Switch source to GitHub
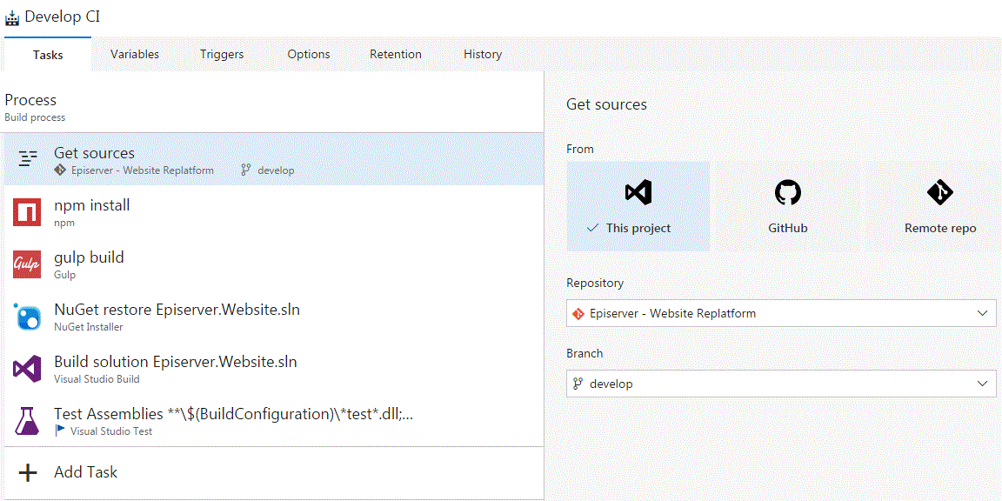Viewport: 1002px width, 501px height. (x=787, y=206)
